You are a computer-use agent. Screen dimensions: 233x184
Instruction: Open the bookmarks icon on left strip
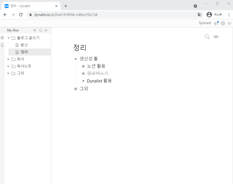click(x=2, y=45)
